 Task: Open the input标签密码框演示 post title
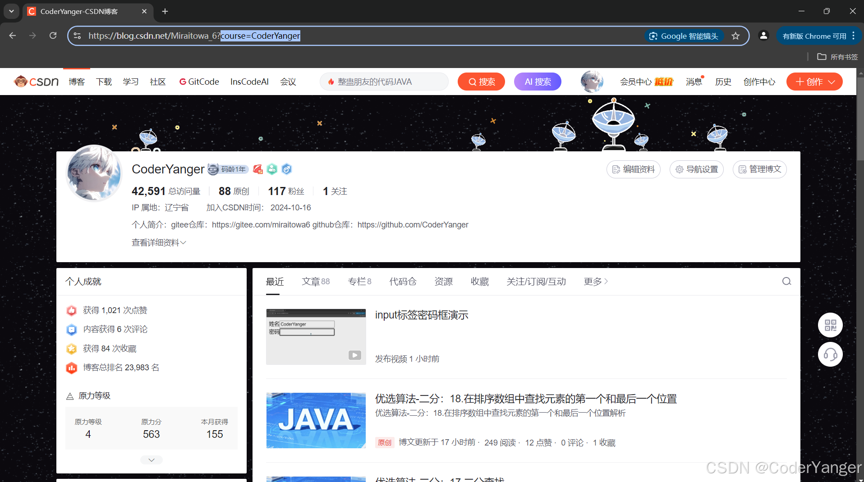pos(422,315)
